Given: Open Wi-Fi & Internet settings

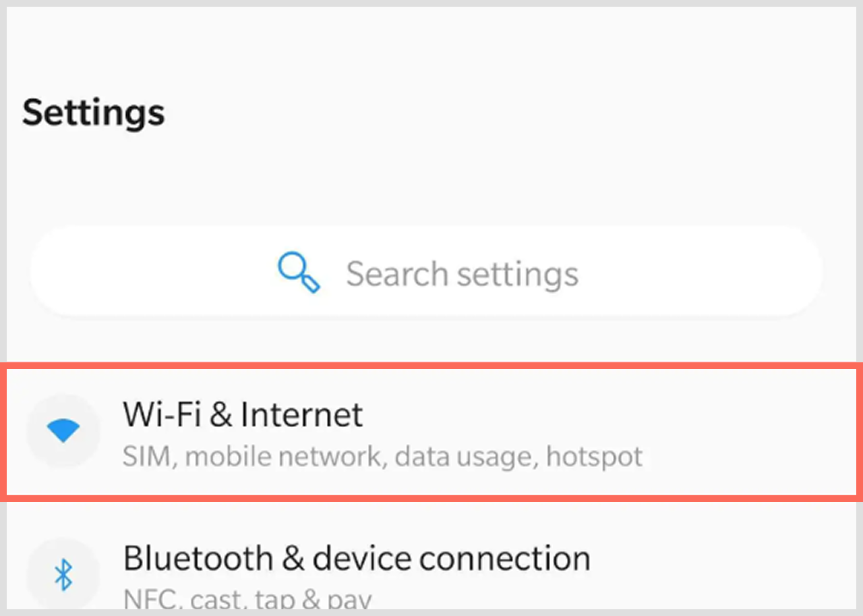Looking at the screenshot, I should point(431,432).
